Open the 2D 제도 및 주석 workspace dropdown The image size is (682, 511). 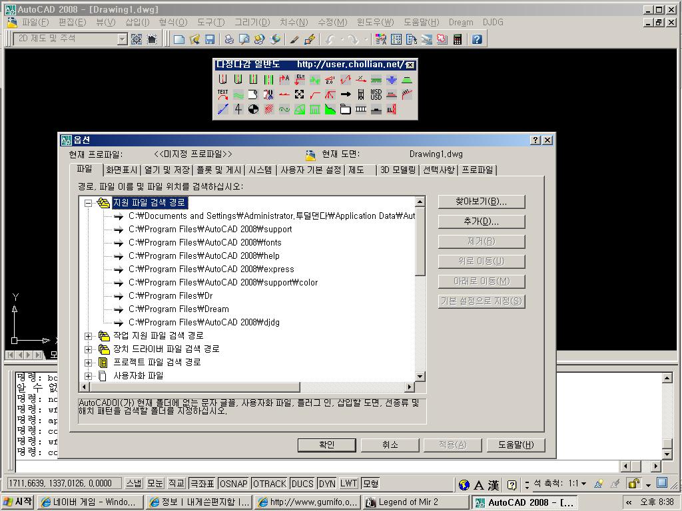tap(123, 39)
